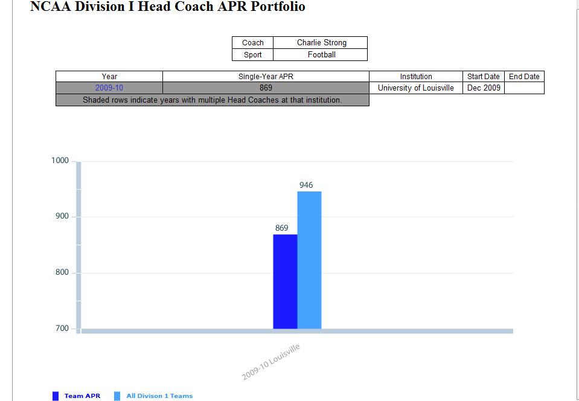The height and width of the screenshot is (401, 579).
Task: Click the shaded rows explanation note
Action: point(212,100)
